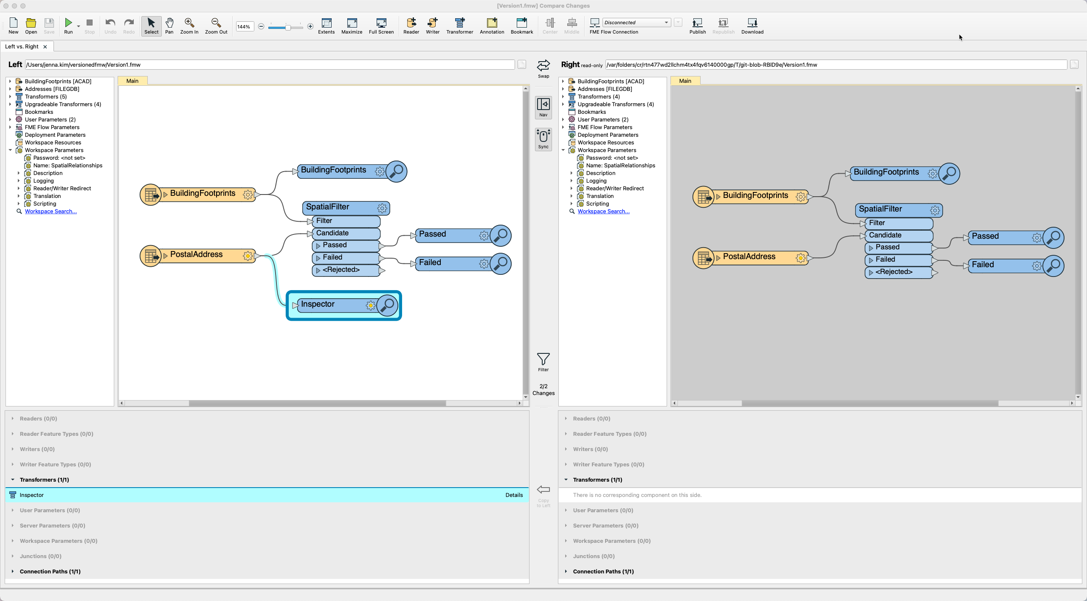
Task: Expand the left Connection Paths (1/1) section
Action: (x=13, y=571)
